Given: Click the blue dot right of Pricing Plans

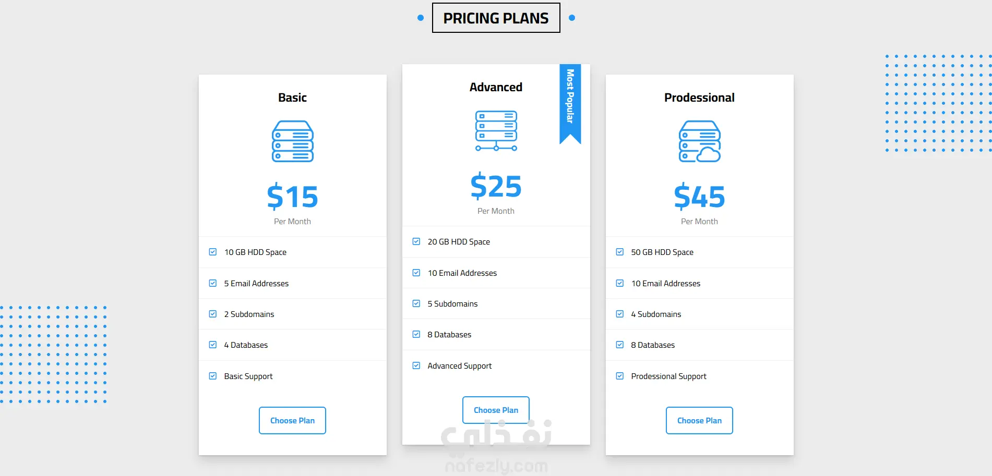Looking at the screenshot, I should pyautogui.click(x=572, y=18).
